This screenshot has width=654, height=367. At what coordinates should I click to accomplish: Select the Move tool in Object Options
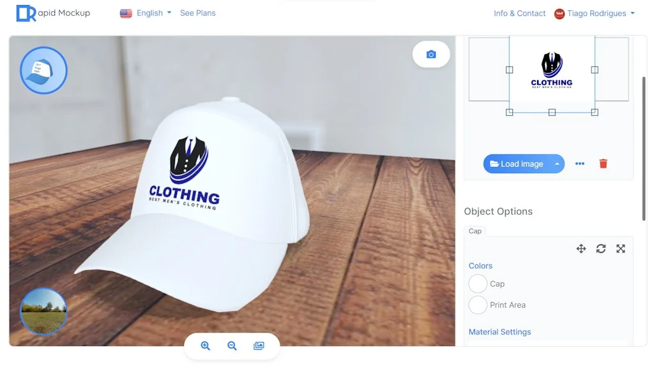[x=581, y=248]
